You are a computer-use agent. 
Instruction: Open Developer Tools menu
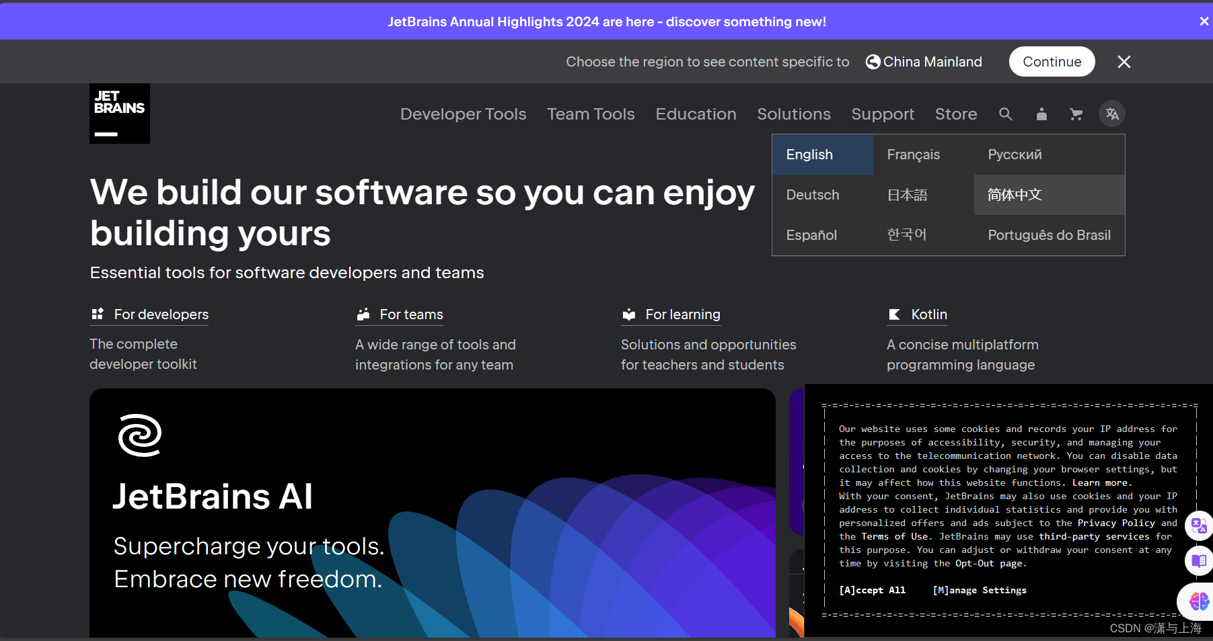tap(463, 114)
